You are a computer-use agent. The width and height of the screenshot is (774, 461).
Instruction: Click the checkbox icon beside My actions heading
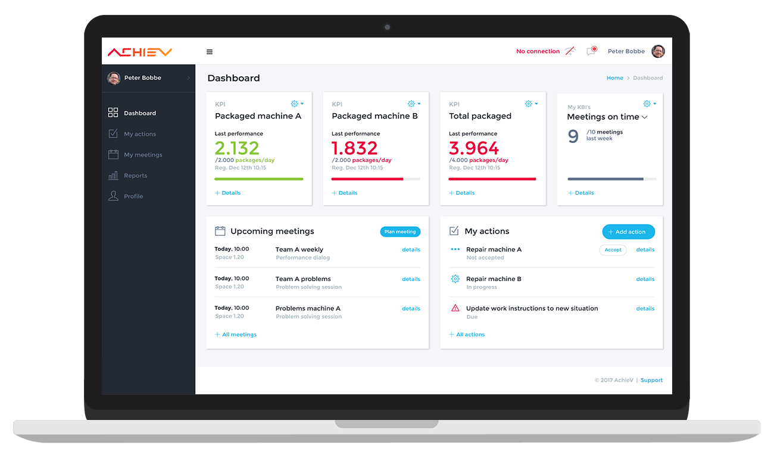coord(454,231)
